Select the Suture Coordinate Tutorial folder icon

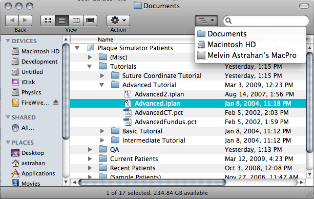[115, 75]
